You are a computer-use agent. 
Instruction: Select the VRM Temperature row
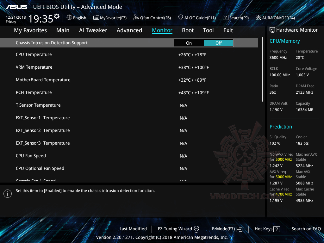129,67
